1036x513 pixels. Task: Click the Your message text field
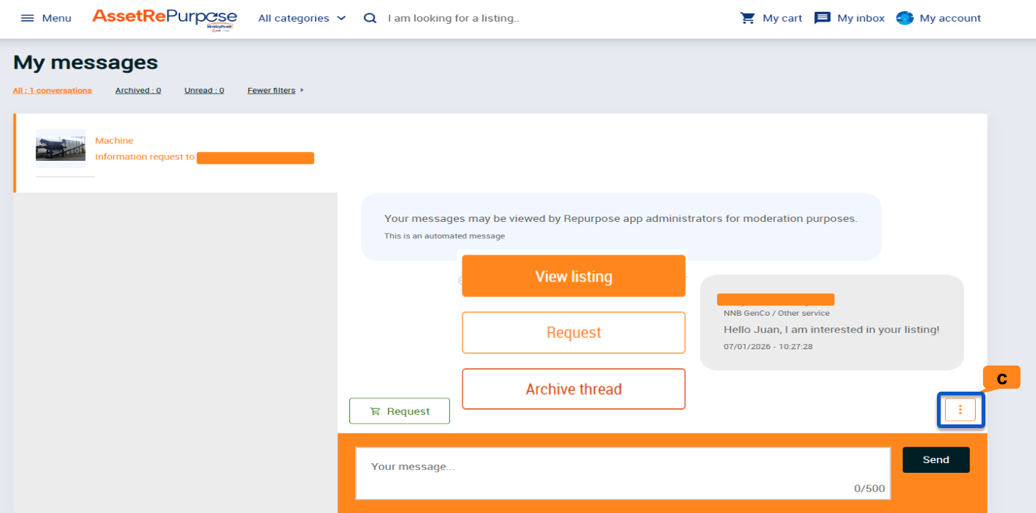(623, 473)
